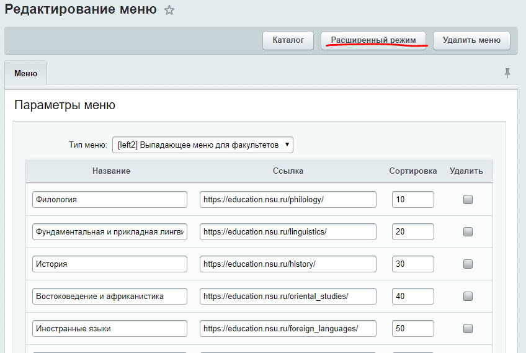Click the Параметры меню heading

point(65,105)
